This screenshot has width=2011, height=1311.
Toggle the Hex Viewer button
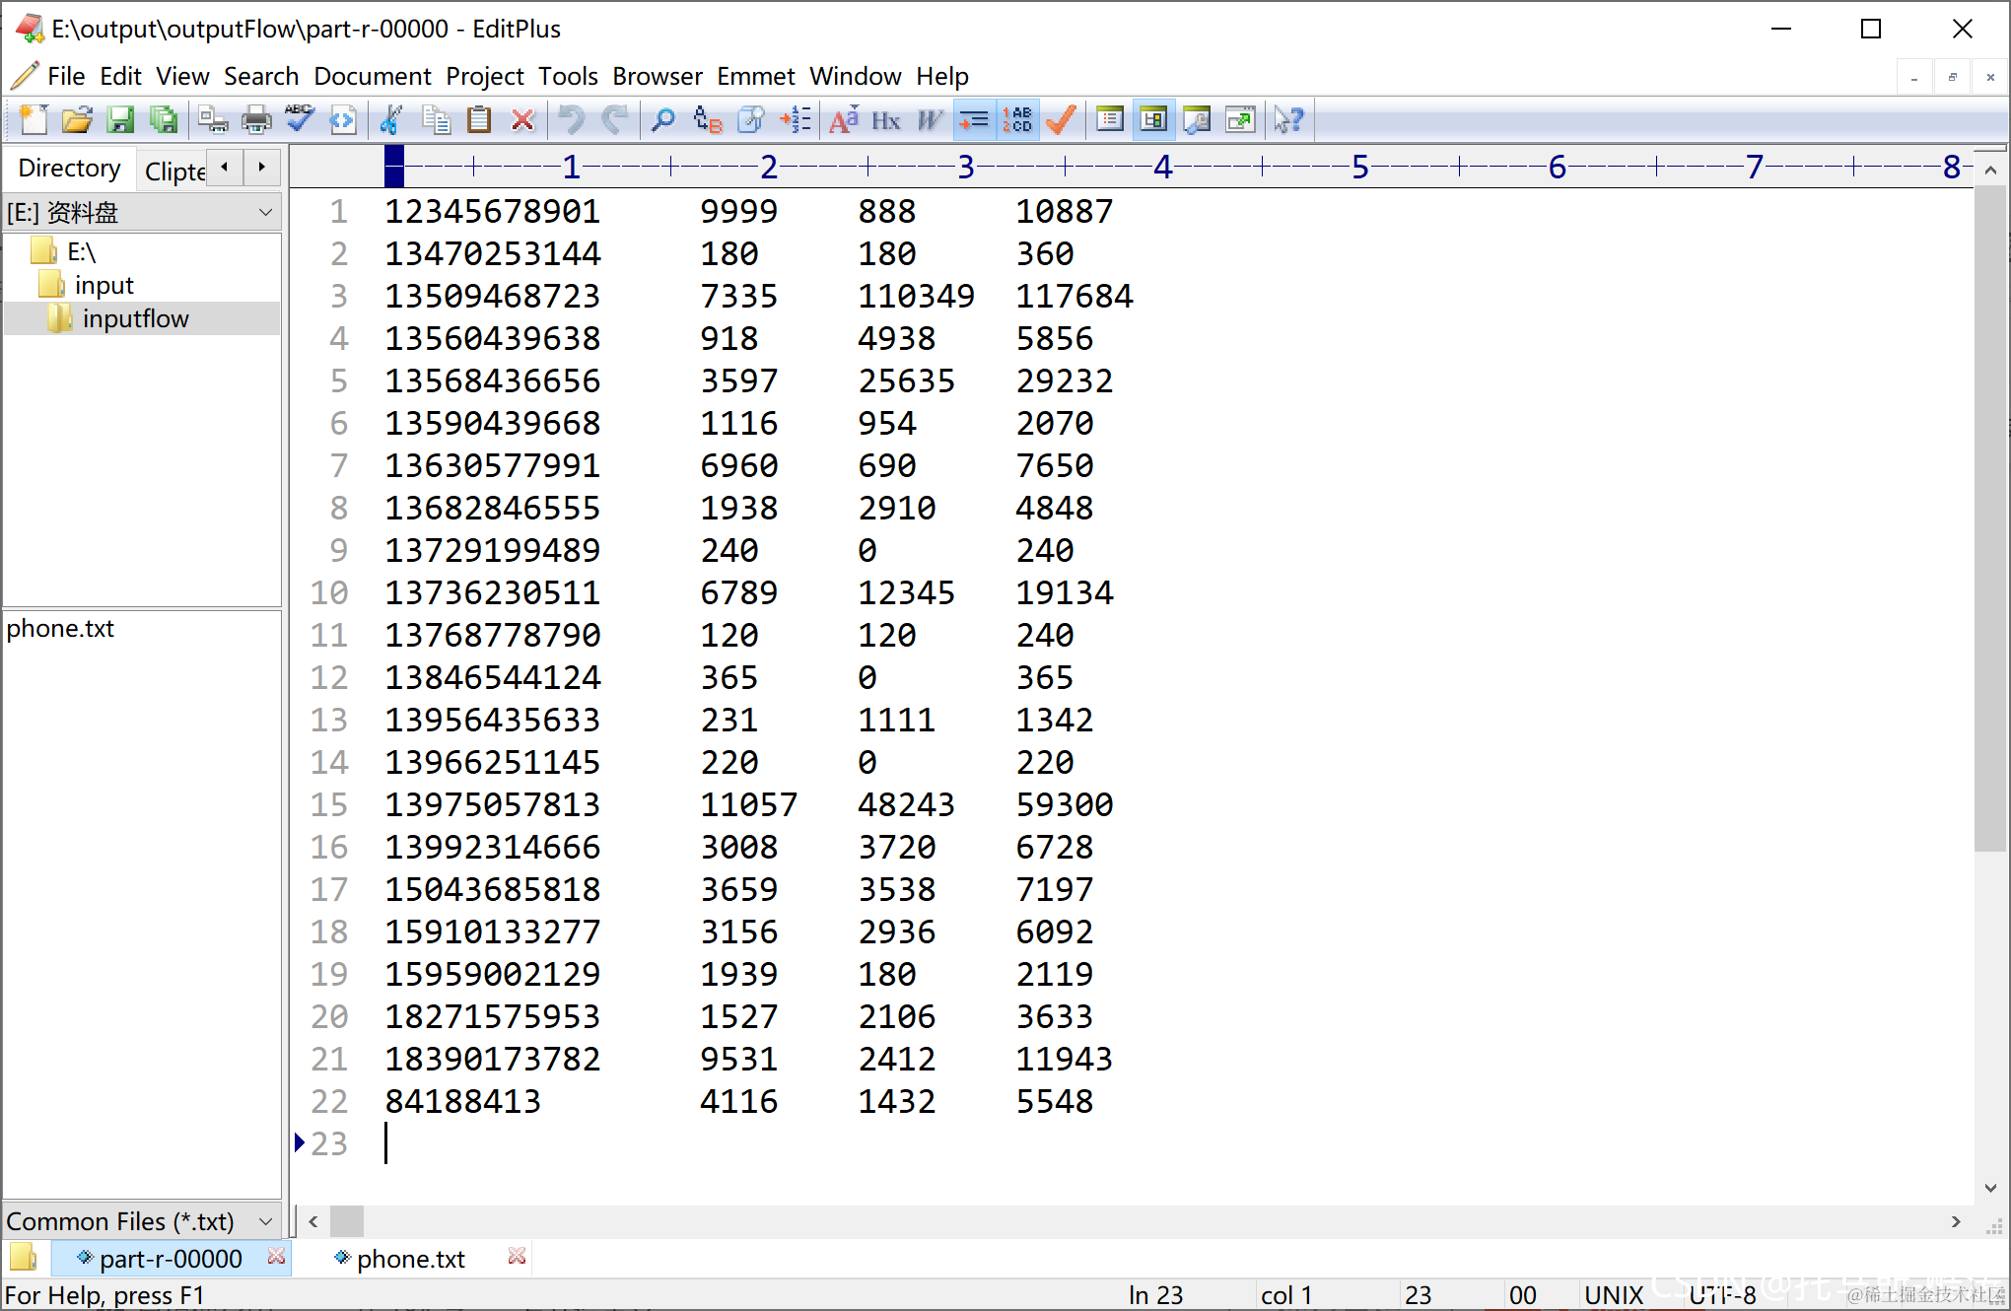tap(885, 120)
